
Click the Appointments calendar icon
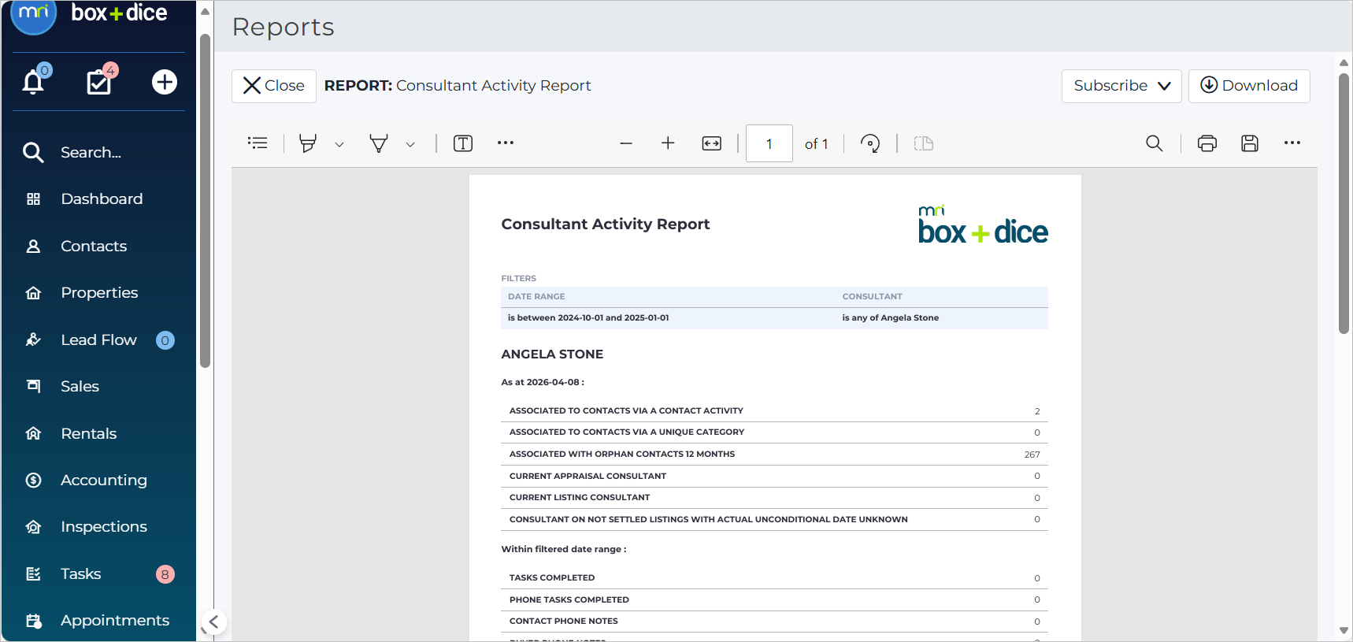(x=33, y=621)
